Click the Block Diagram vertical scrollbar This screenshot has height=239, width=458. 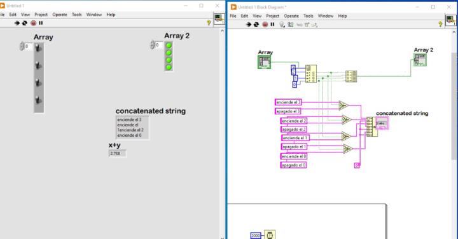point(455,106)
